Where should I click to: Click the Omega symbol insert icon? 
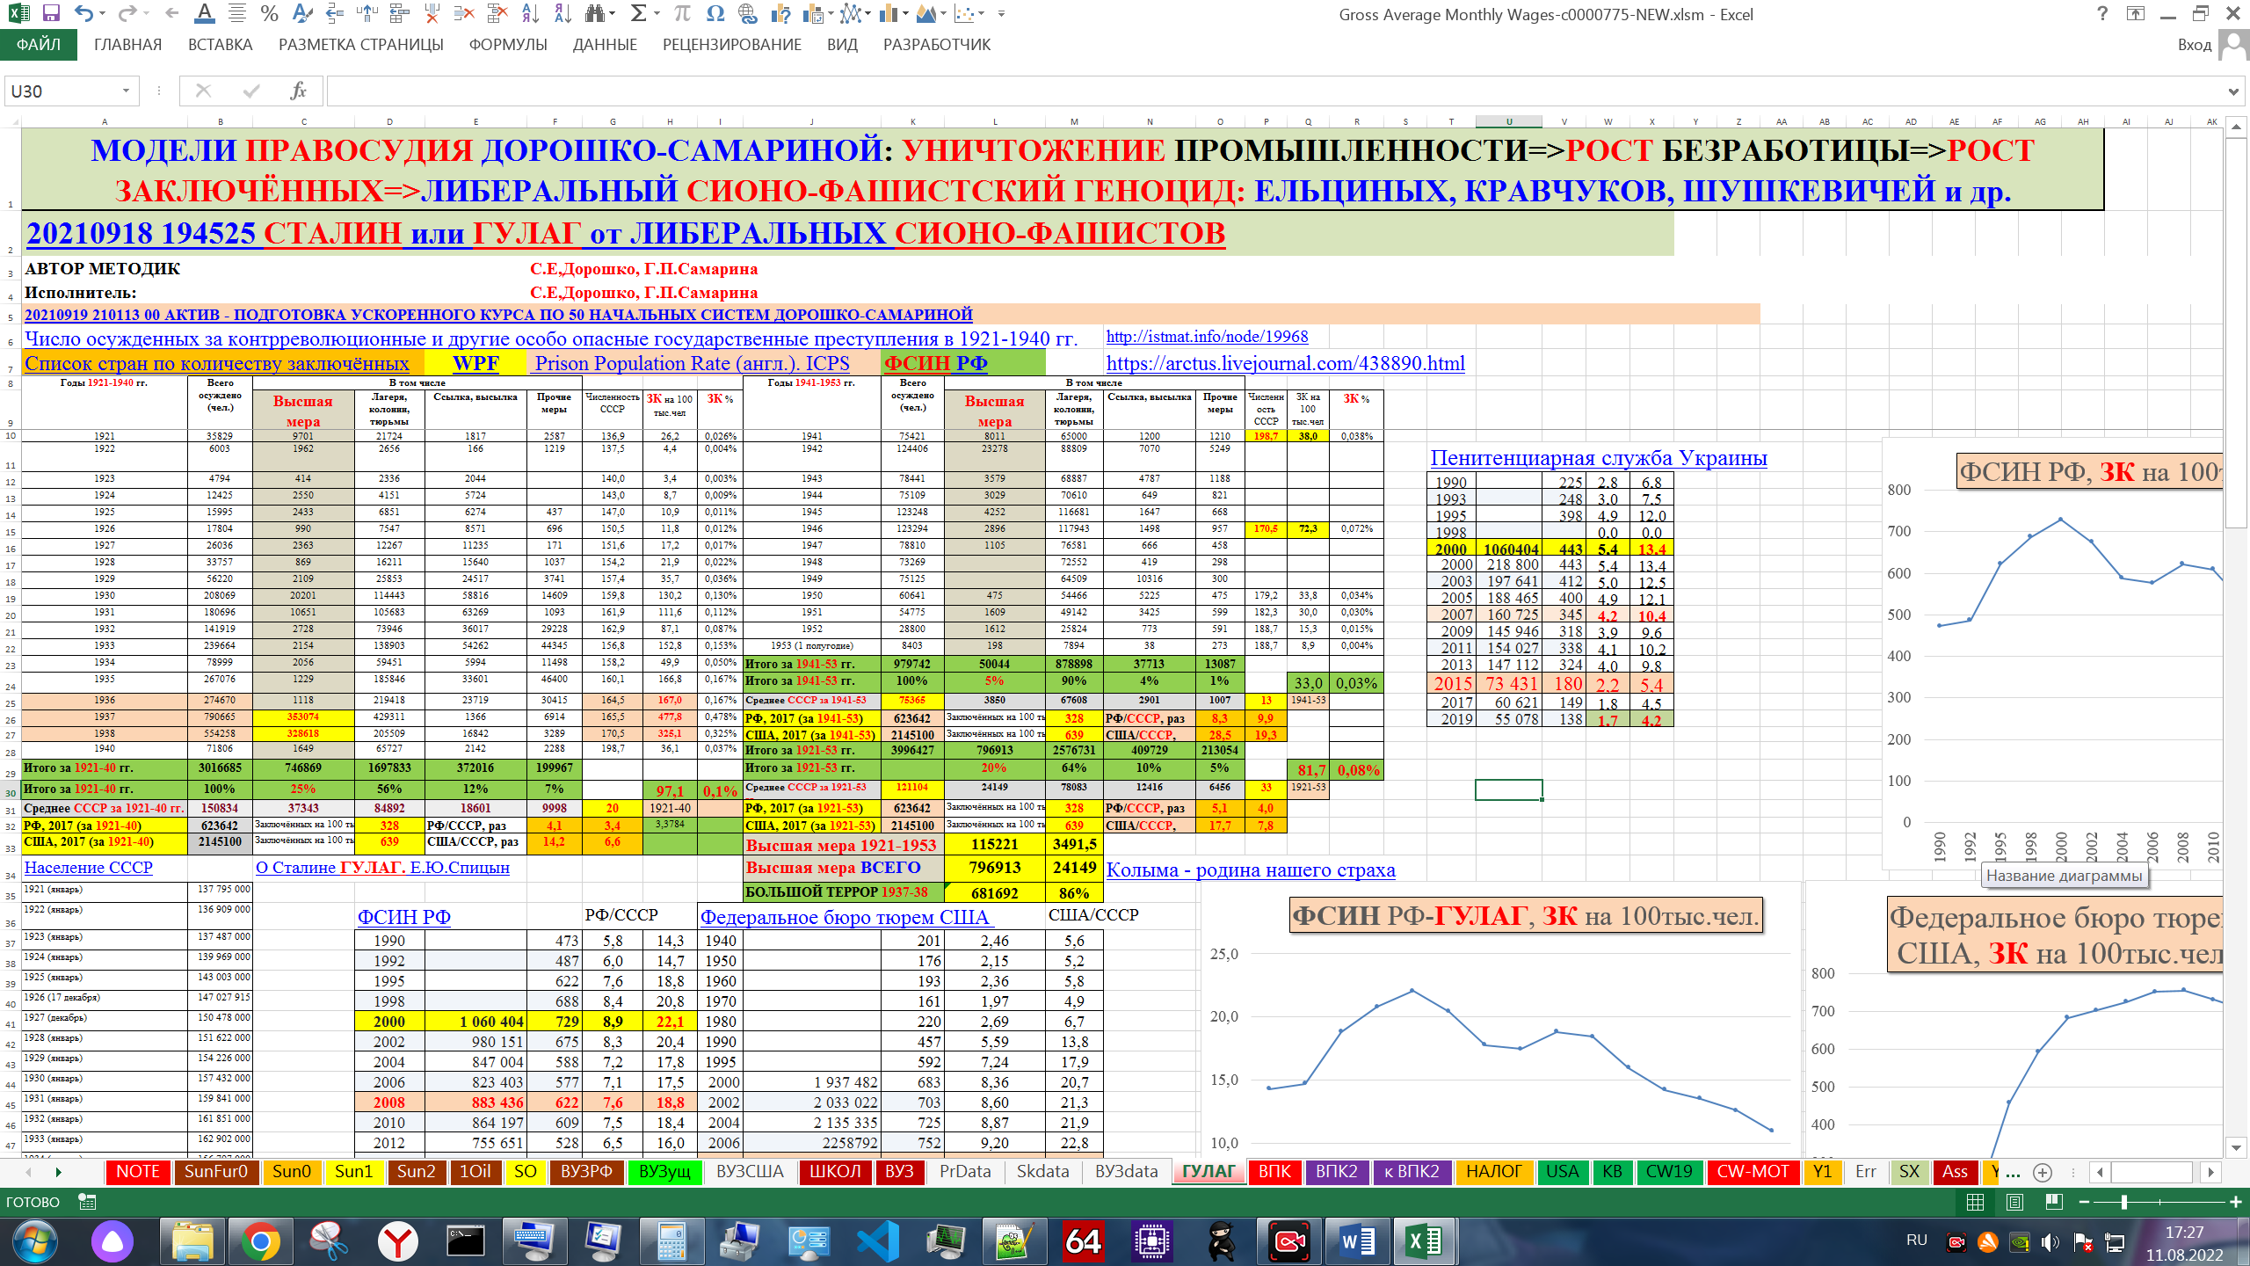click(715, 14)
